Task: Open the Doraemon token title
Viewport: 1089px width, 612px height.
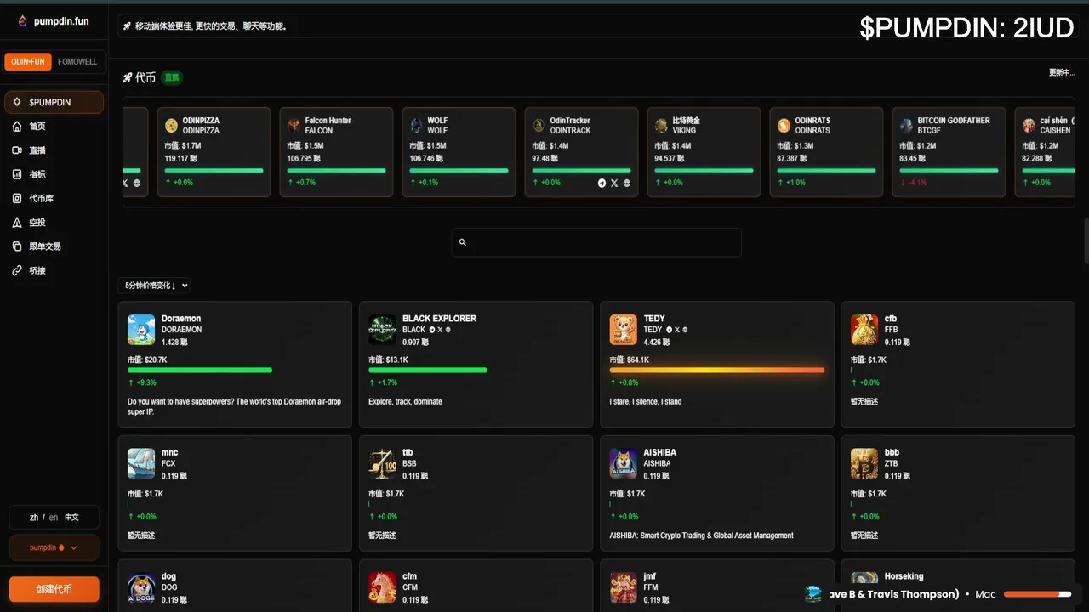Action: click(181, 319)
